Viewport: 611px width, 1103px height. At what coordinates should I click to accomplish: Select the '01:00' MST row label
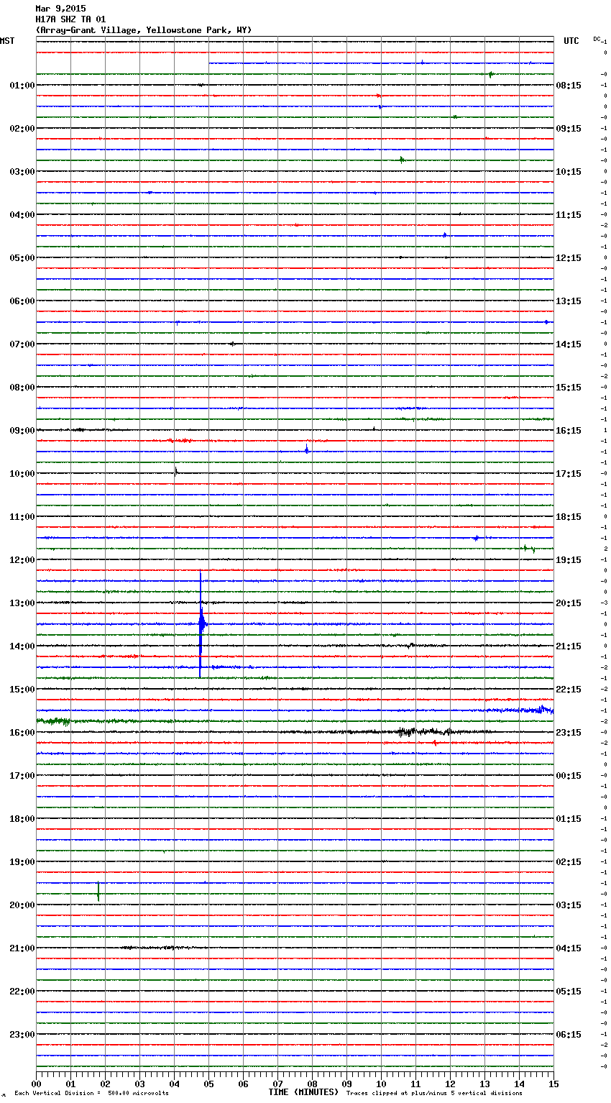coord(22,86)
